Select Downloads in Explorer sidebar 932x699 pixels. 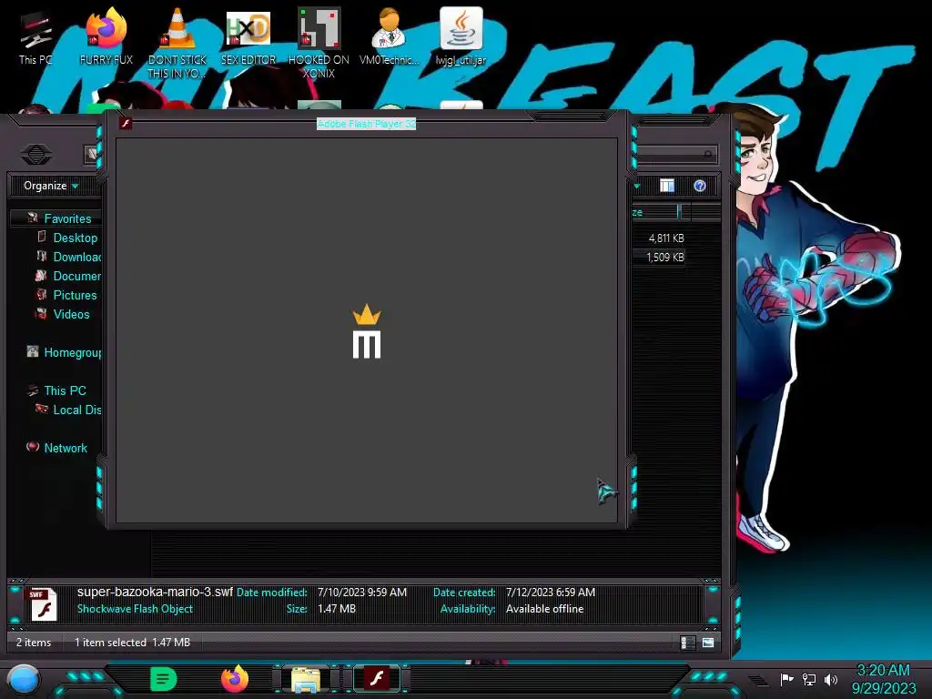click(x=69, y=257)
